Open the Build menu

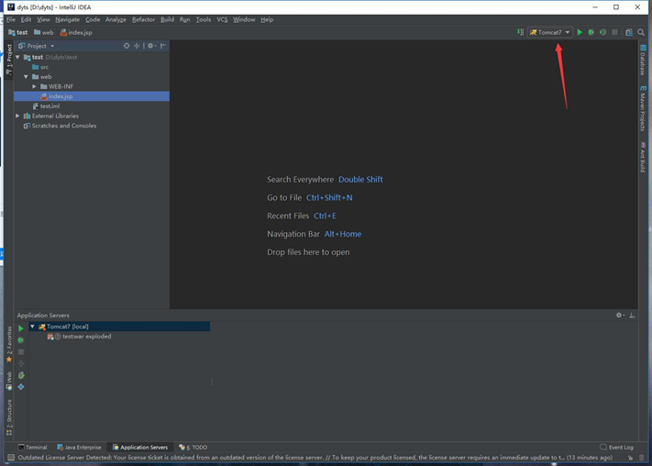[x=167, y=19]
